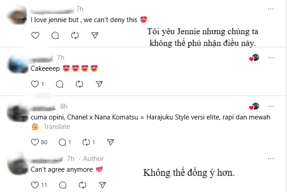This screenshot has width=287, height=192.
Task: Open more options on the Author's reply
Action: coord(270,159)
